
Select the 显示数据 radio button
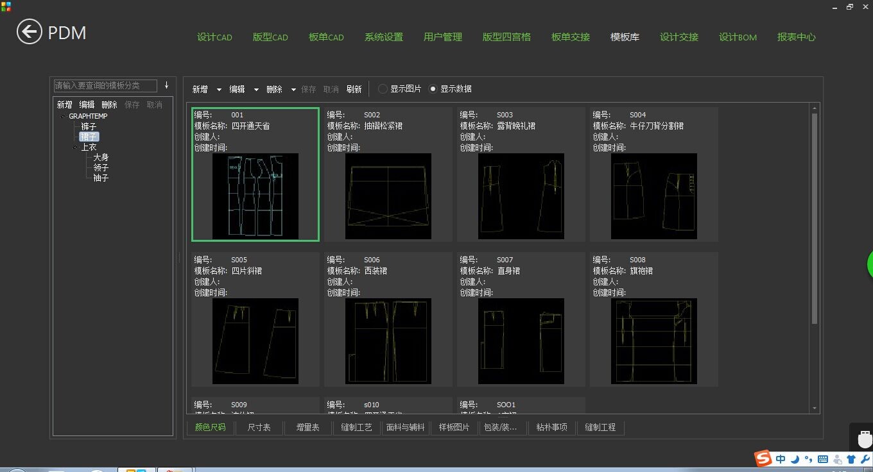click(x=433, y=89)
